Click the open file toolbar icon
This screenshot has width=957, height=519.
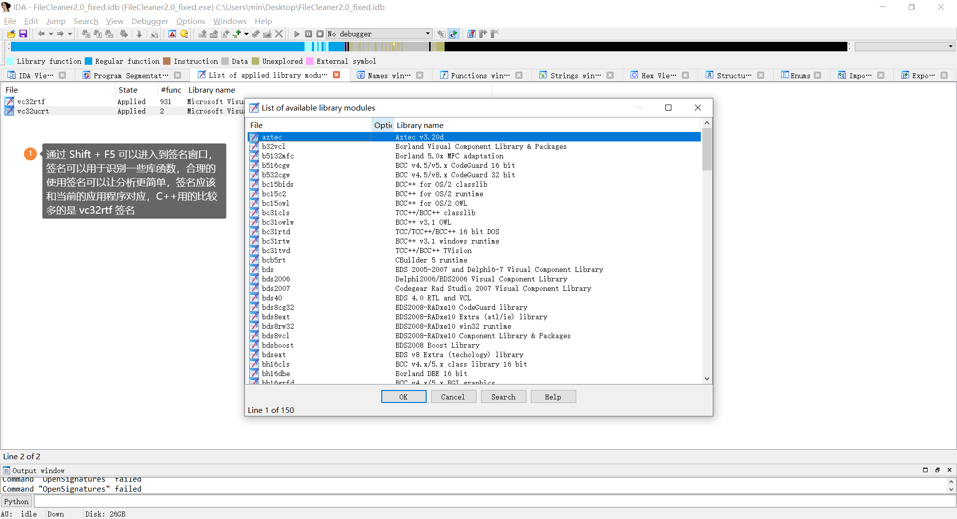pyautogui.click(x=11, y=34)
